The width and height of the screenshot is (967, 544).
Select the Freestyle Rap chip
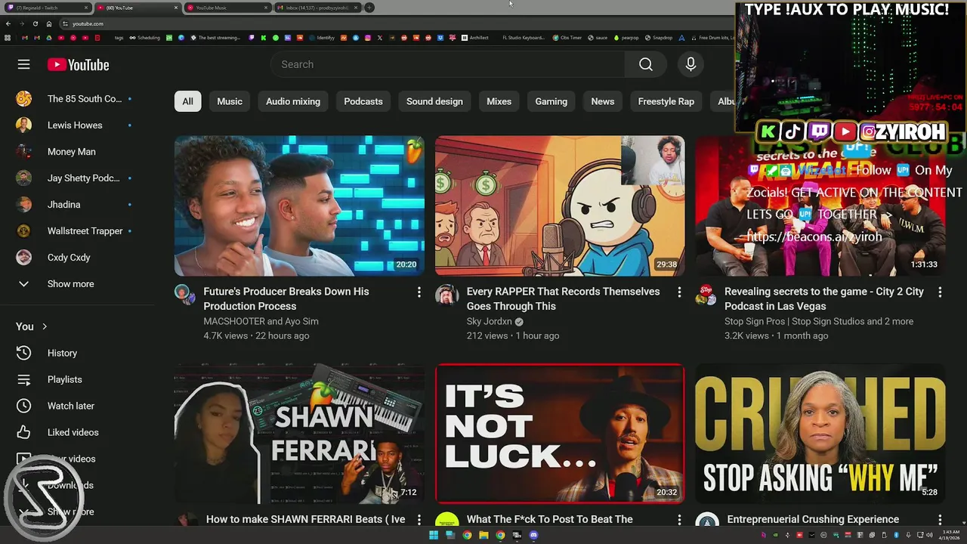pos(666,101)
